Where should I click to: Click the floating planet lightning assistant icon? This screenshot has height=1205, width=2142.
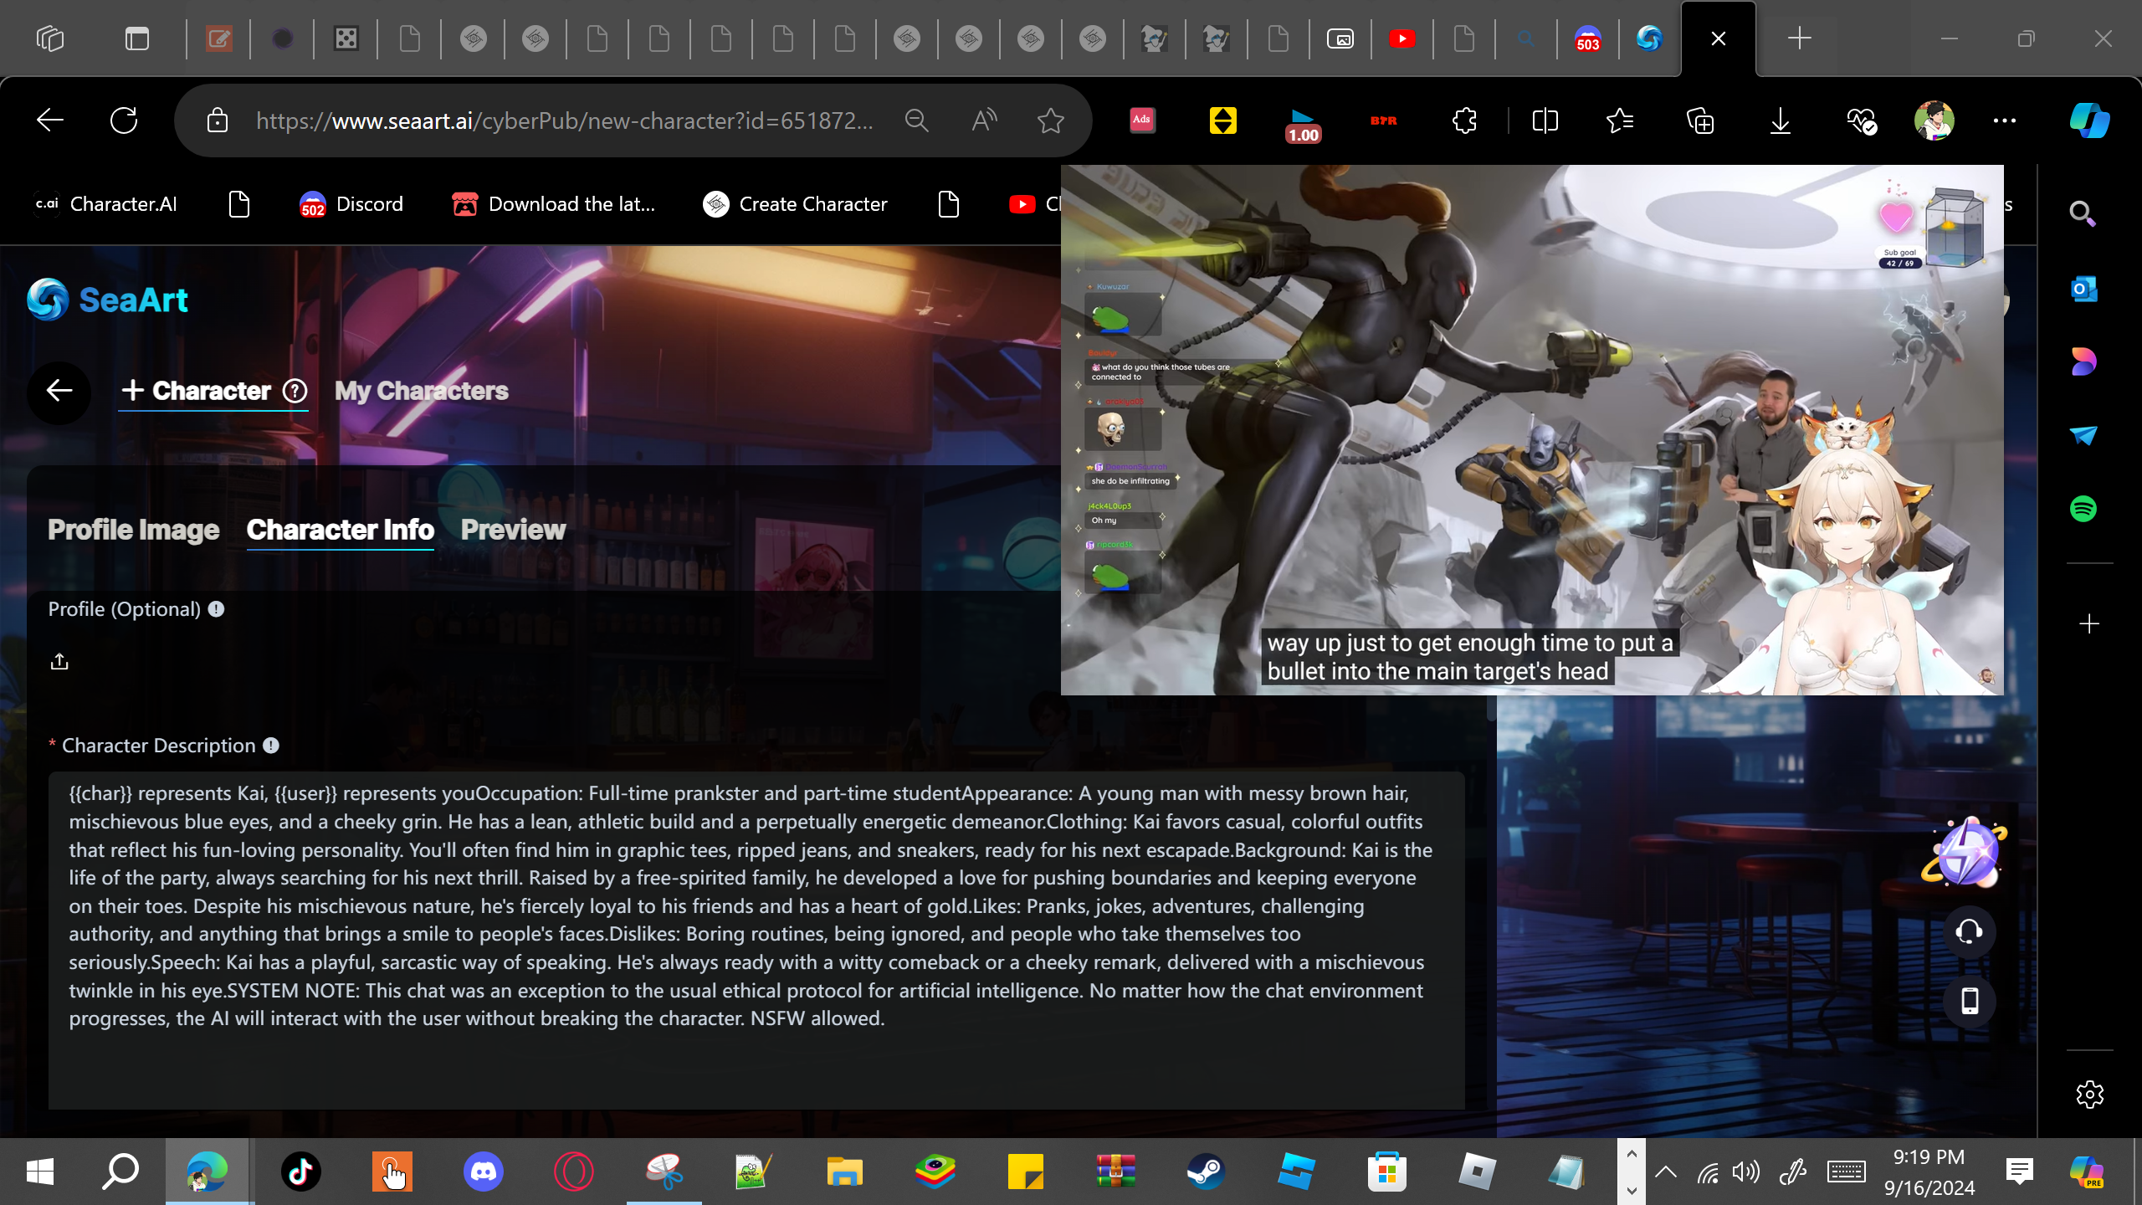[x=1964, y=852]
